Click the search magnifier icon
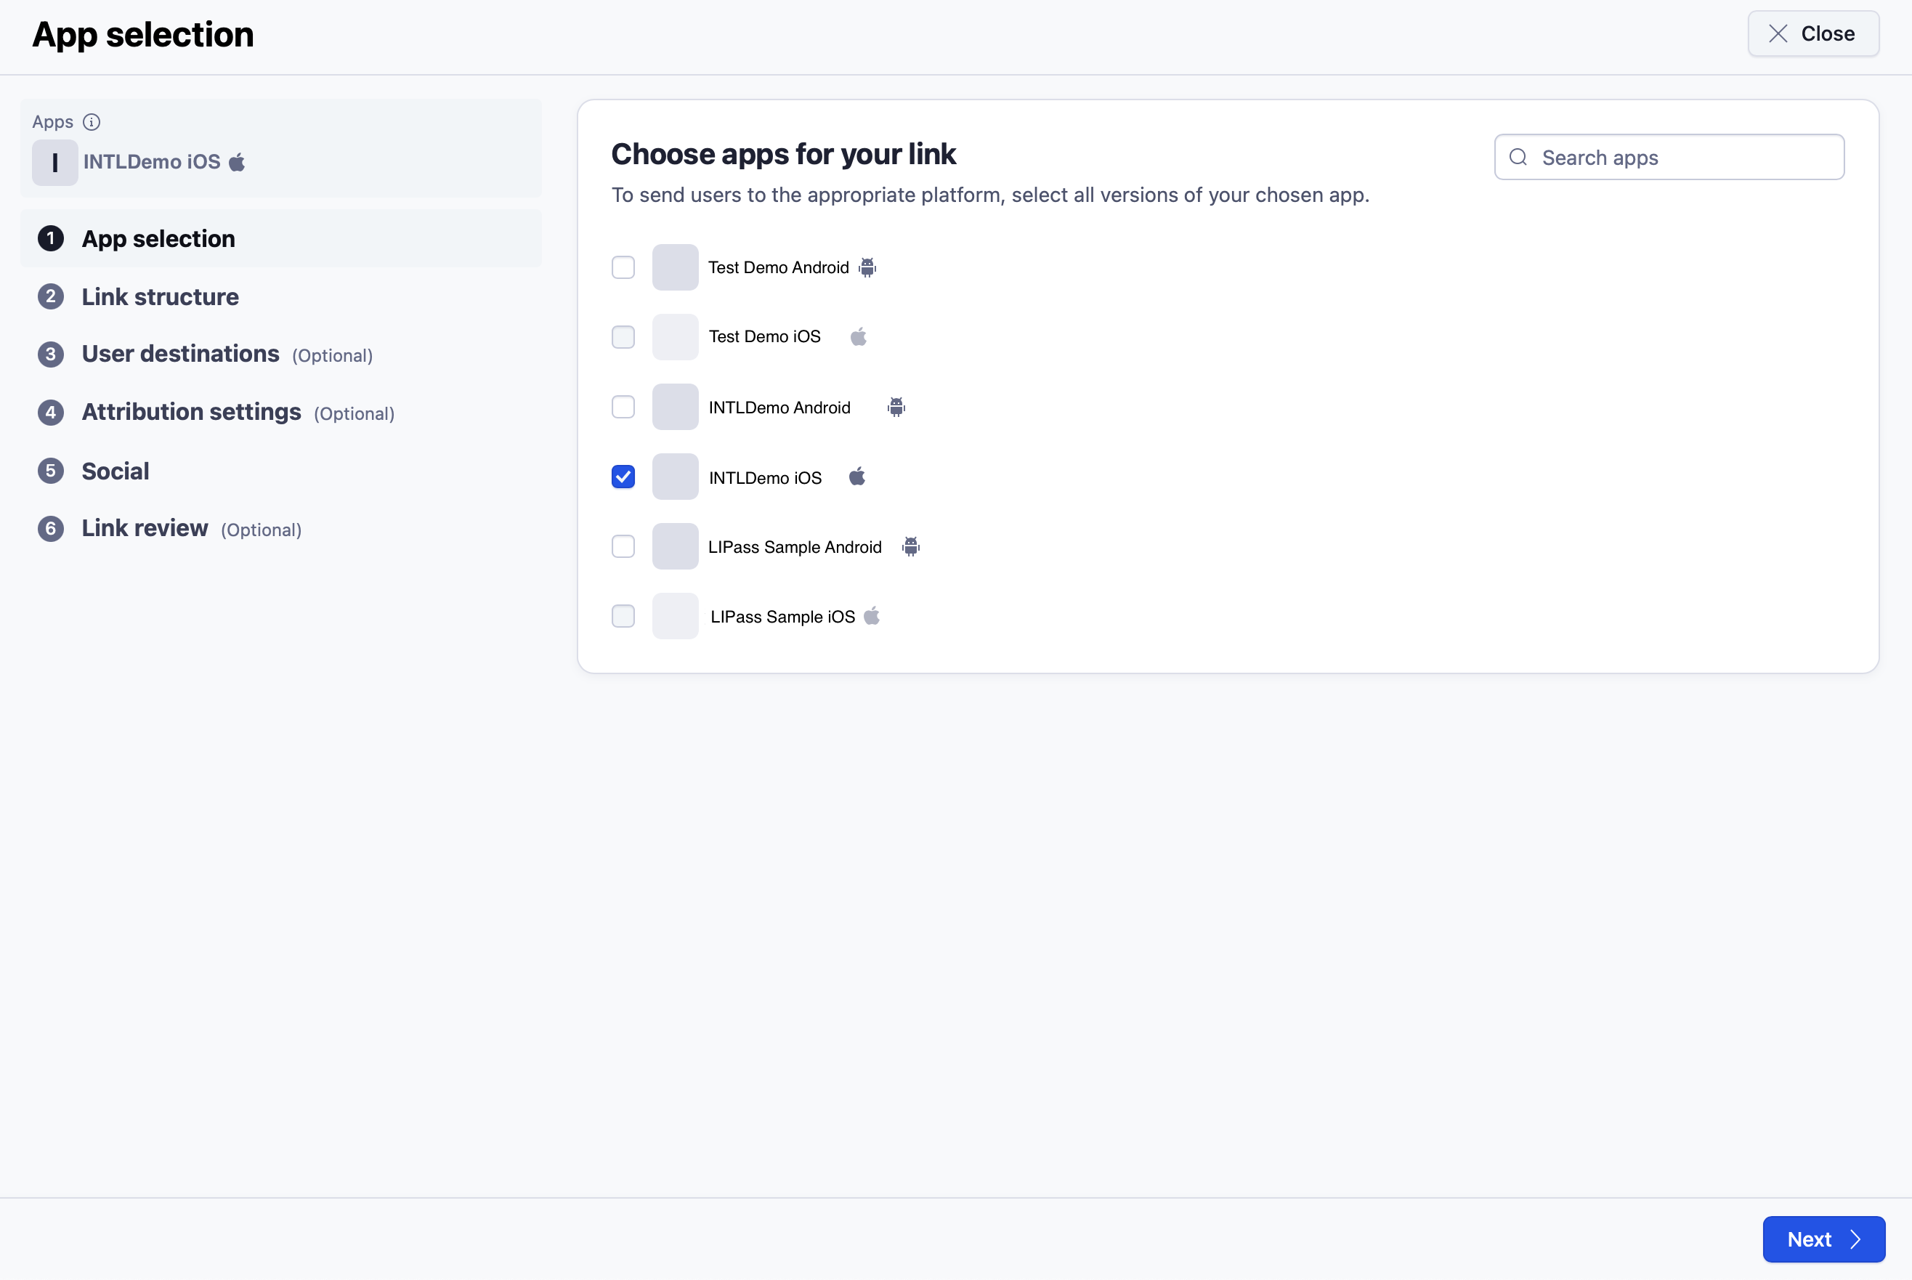1912x1280 pixels. [x=1518, y=157]
